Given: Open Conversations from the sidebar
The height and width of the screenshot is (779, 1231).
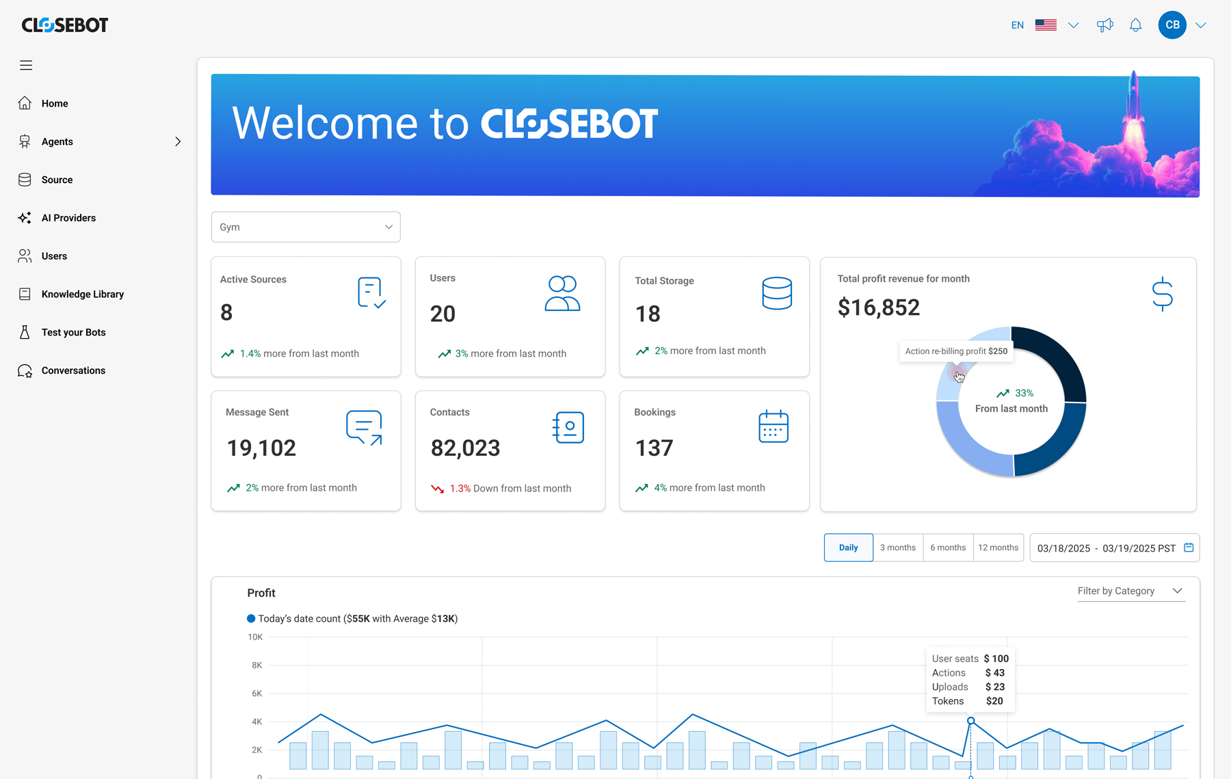Looking at the screenshot, I should 73,370.
